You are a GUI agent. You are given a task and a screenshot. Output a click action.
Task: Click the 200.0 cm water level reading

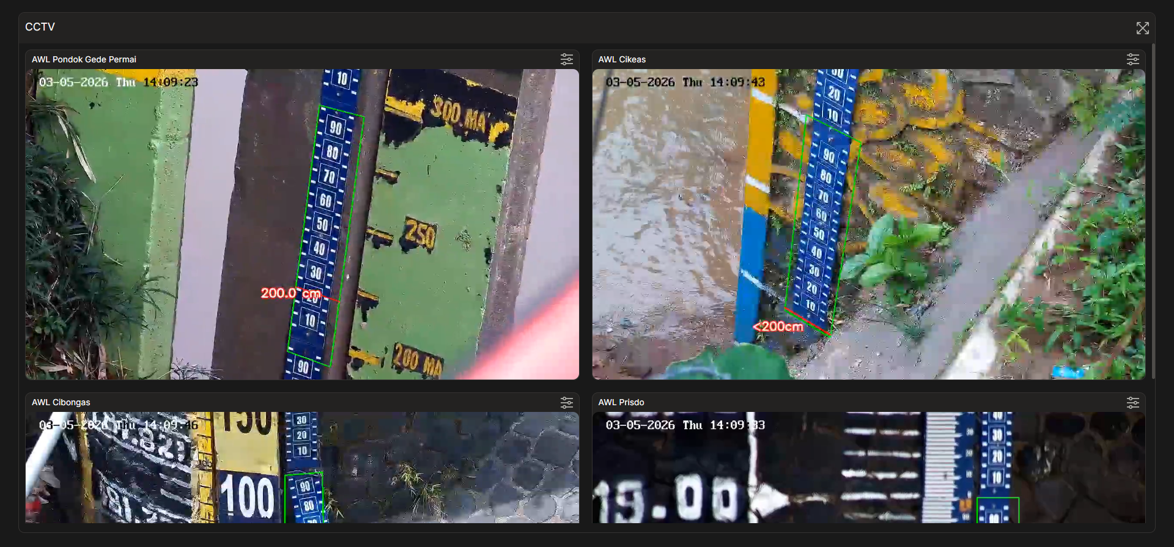[290, 293]
